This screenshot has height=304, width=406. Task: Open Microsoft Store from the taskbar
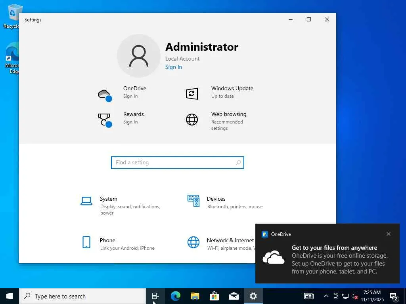[214, 296]
